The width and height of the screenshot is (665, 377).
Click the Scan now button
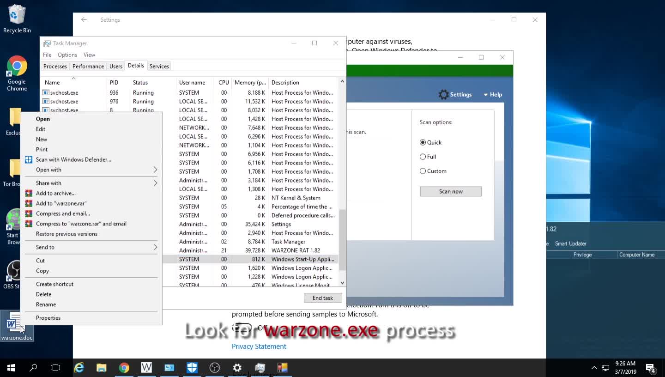point(451,191)
